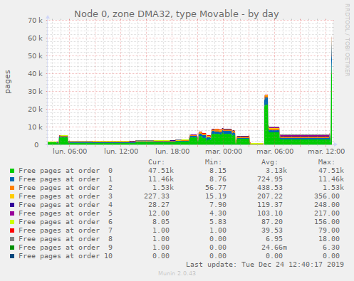This screenshot has height=281, width=354.
Task: Click the 50 k axis value
Action: tap(35, 56)
